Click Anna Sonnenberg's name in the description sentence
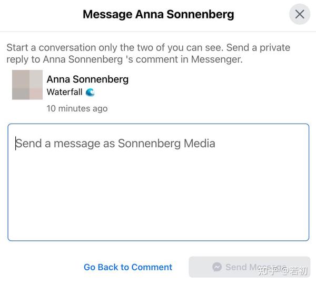 click(83, 59)
